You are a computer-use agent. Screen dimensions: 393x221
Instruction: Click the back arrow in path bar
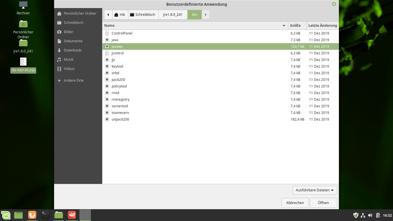tap(108, 15)
